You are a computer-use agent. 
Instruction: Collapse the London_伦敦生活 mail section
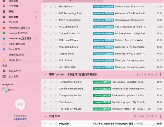pos(46,75)
